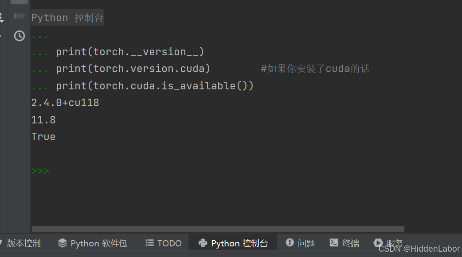Toggle the 问题 tool window
Viewport: 462px width, 257px height.
tap(300, 243)
